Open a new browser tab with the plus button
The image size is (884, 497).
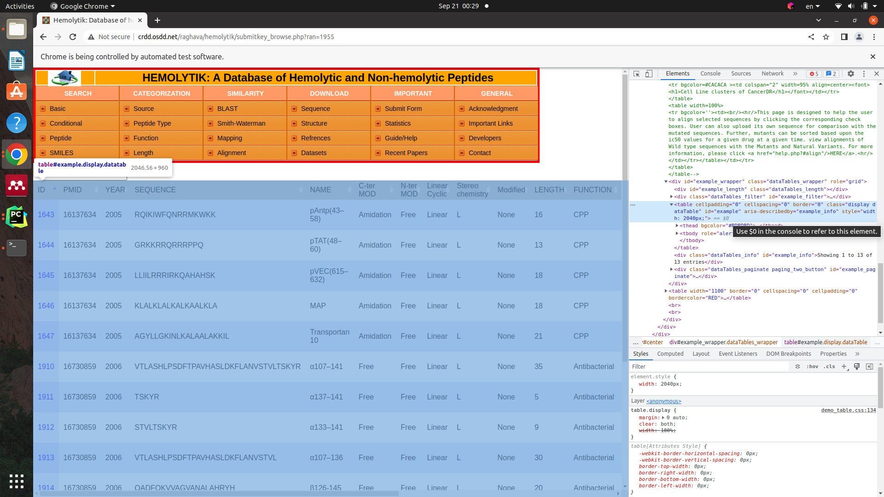coord(157,20)
